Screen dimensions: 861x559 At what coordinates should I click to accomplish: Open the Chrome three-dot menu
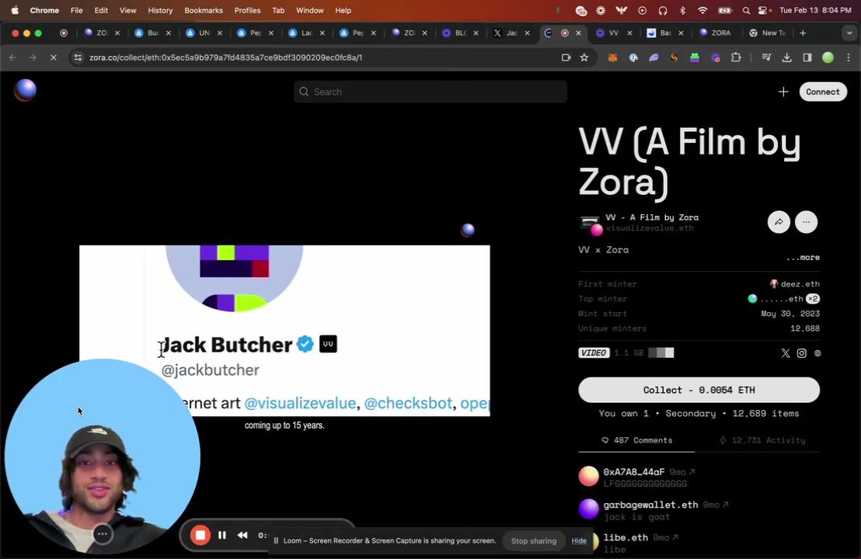tap(849, 57)
